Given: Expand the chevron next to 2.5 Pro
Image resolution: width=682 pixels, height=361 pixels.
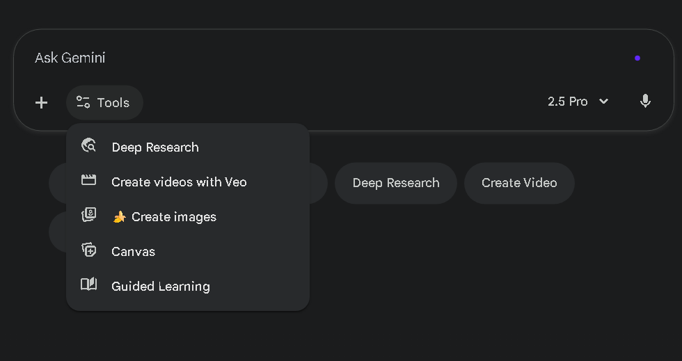Looking at the screenshot, I should tap(603, 102).
